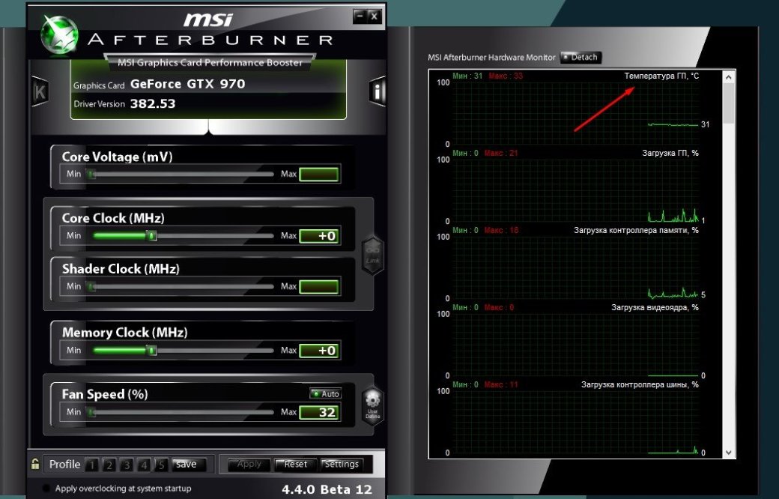Click the Fan Speed slider handle
The image size is (779, 499).
[91, 412]
